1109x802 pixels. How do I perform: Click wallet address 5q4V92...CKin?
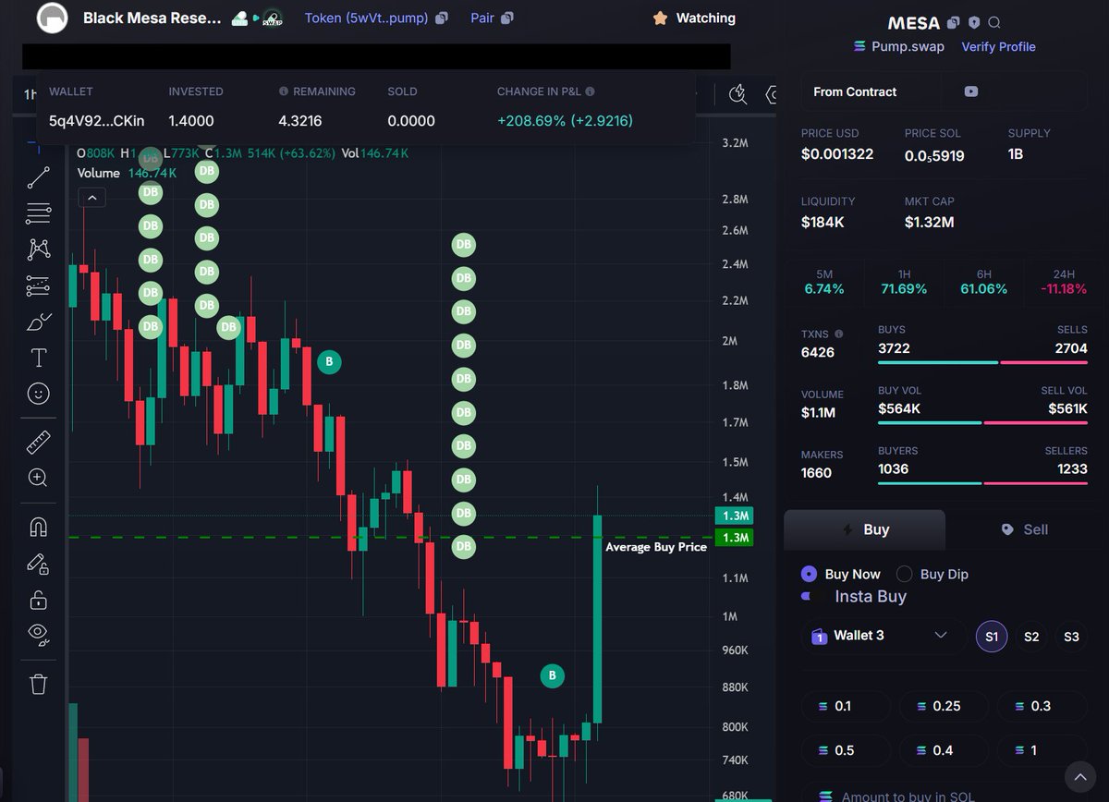pyautogui.click(x=96, y=121)
